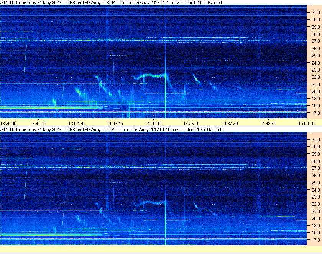
Task: Pick 22.0 frequency tick on LCP panel
Action: point(316,204)
